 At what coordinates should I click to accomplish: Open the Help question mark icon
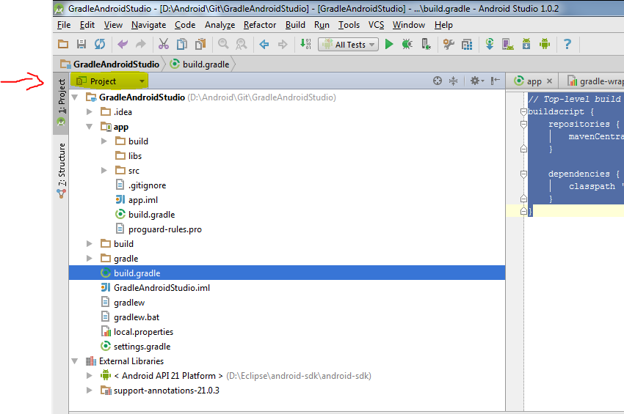tap(567, 45)
